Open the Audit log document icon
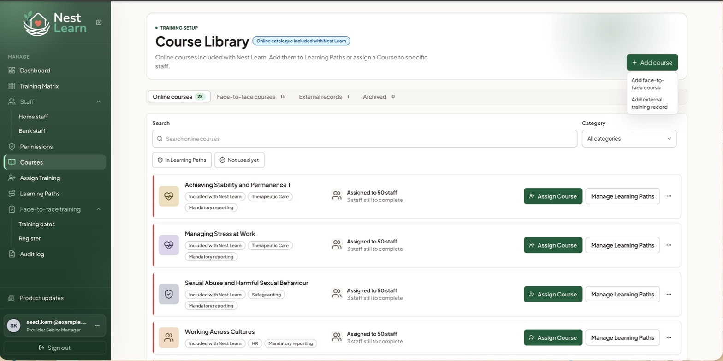This screenshot has width=723, height=361. 12,254
